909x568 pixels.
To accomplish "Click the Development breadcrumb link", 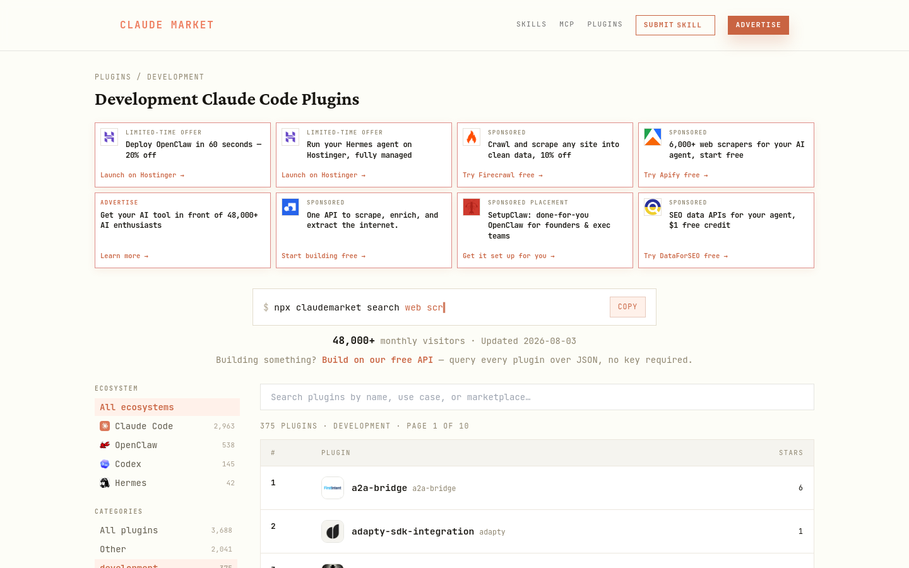I will point(175,77).
